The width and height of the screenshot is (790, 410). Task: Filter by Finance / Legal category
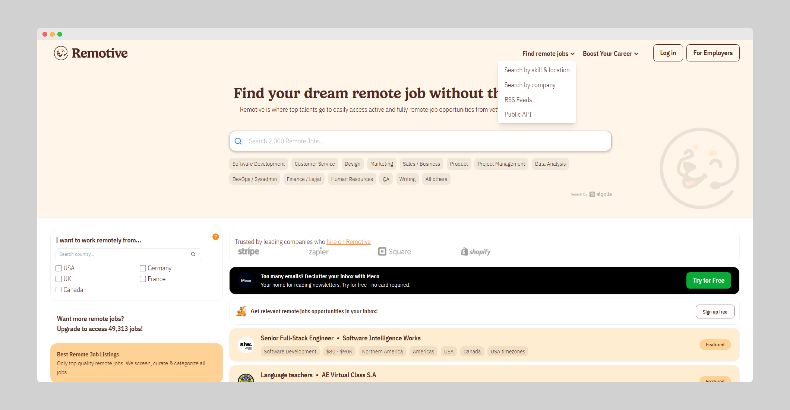point(304,179)
